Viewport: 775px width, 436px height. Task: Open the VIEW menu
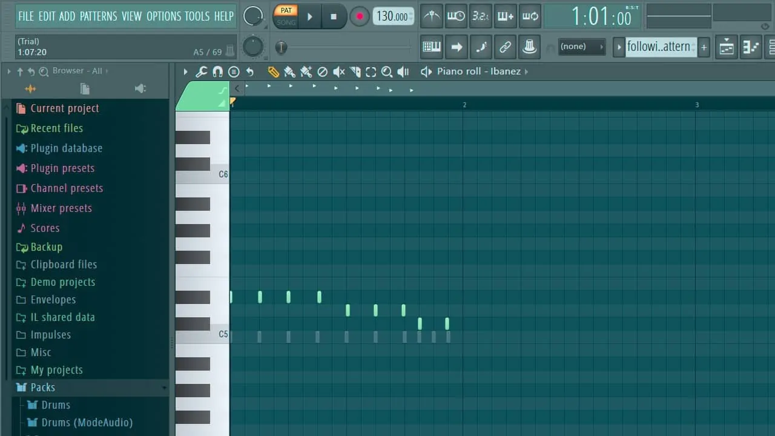point(132,16)
